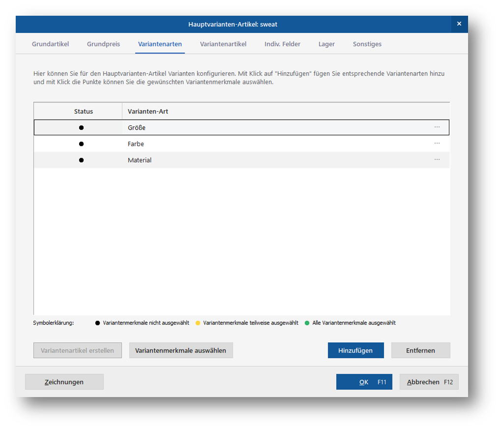
Task: Click the status dot in Farbe row
Action: (82, 144)
